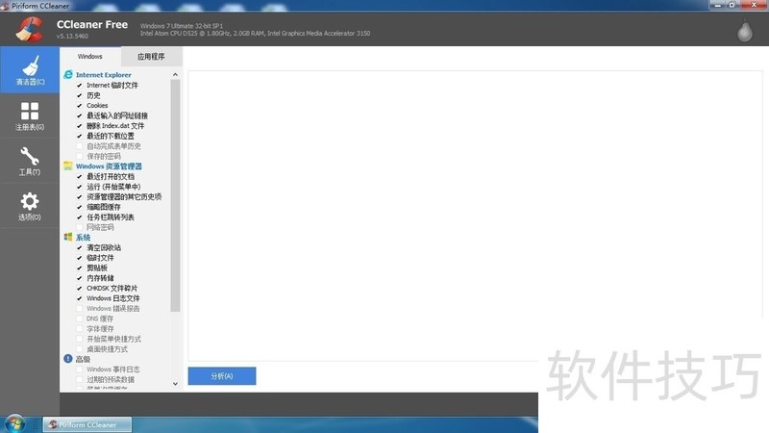The height and width of the screenshot is (433, 769).
Task: Click the Piriform pear icon
Action: point(744,31)
